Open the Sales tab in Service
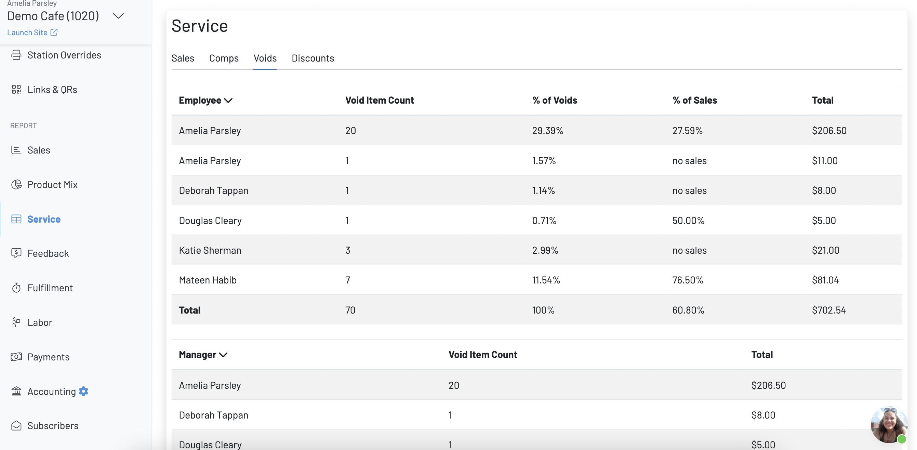917x450 pixels. (x=183, y=58)
